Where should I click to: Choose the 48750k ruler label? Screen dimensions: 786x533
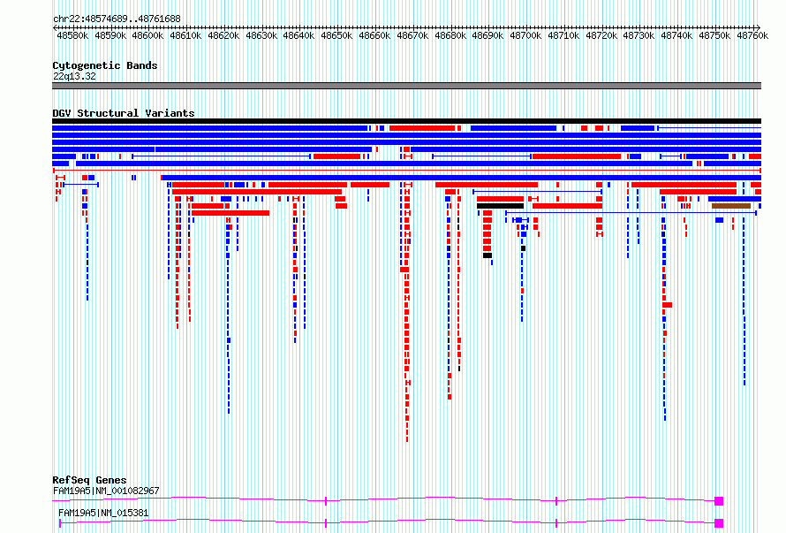click(714, 35)
